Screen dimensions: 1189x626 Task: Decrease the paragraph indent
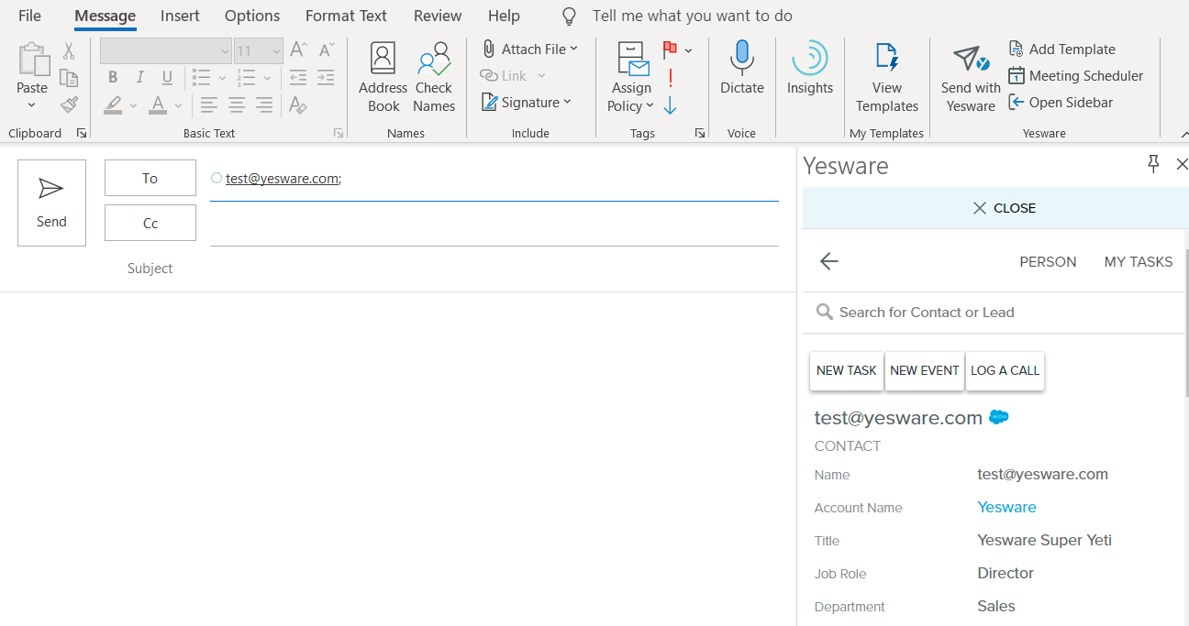298,77
